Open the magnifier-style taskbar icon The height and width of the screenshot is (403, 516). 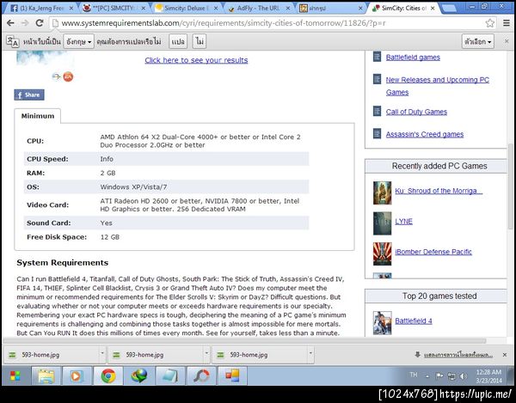pos(200,376)
